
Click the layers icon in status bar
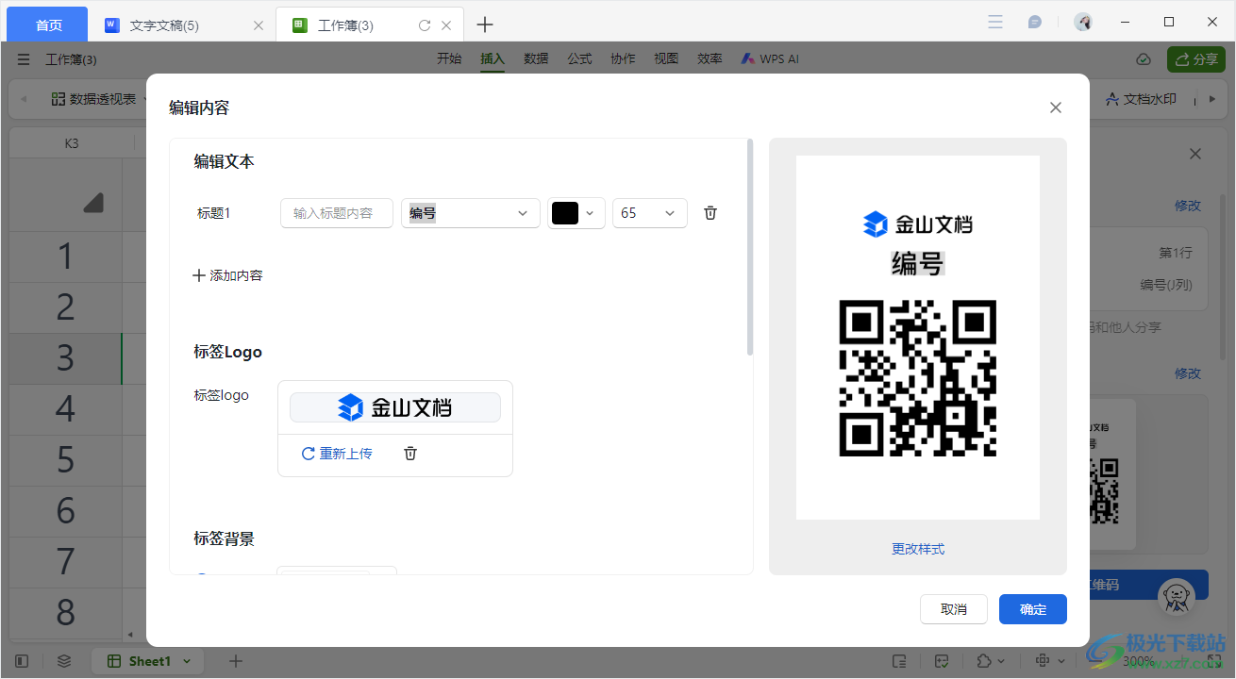click(x=64, y=661)
